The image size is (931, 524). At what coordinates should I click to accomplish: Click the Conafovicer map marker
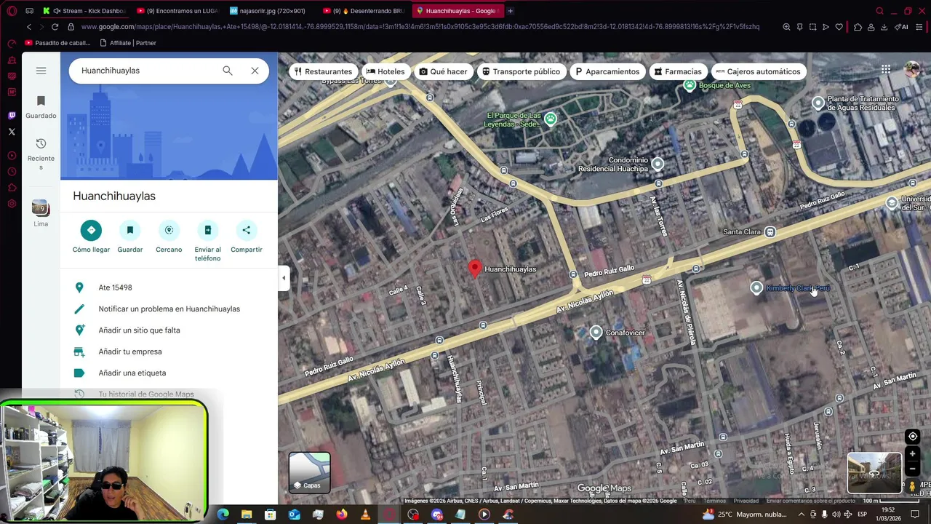596,333
